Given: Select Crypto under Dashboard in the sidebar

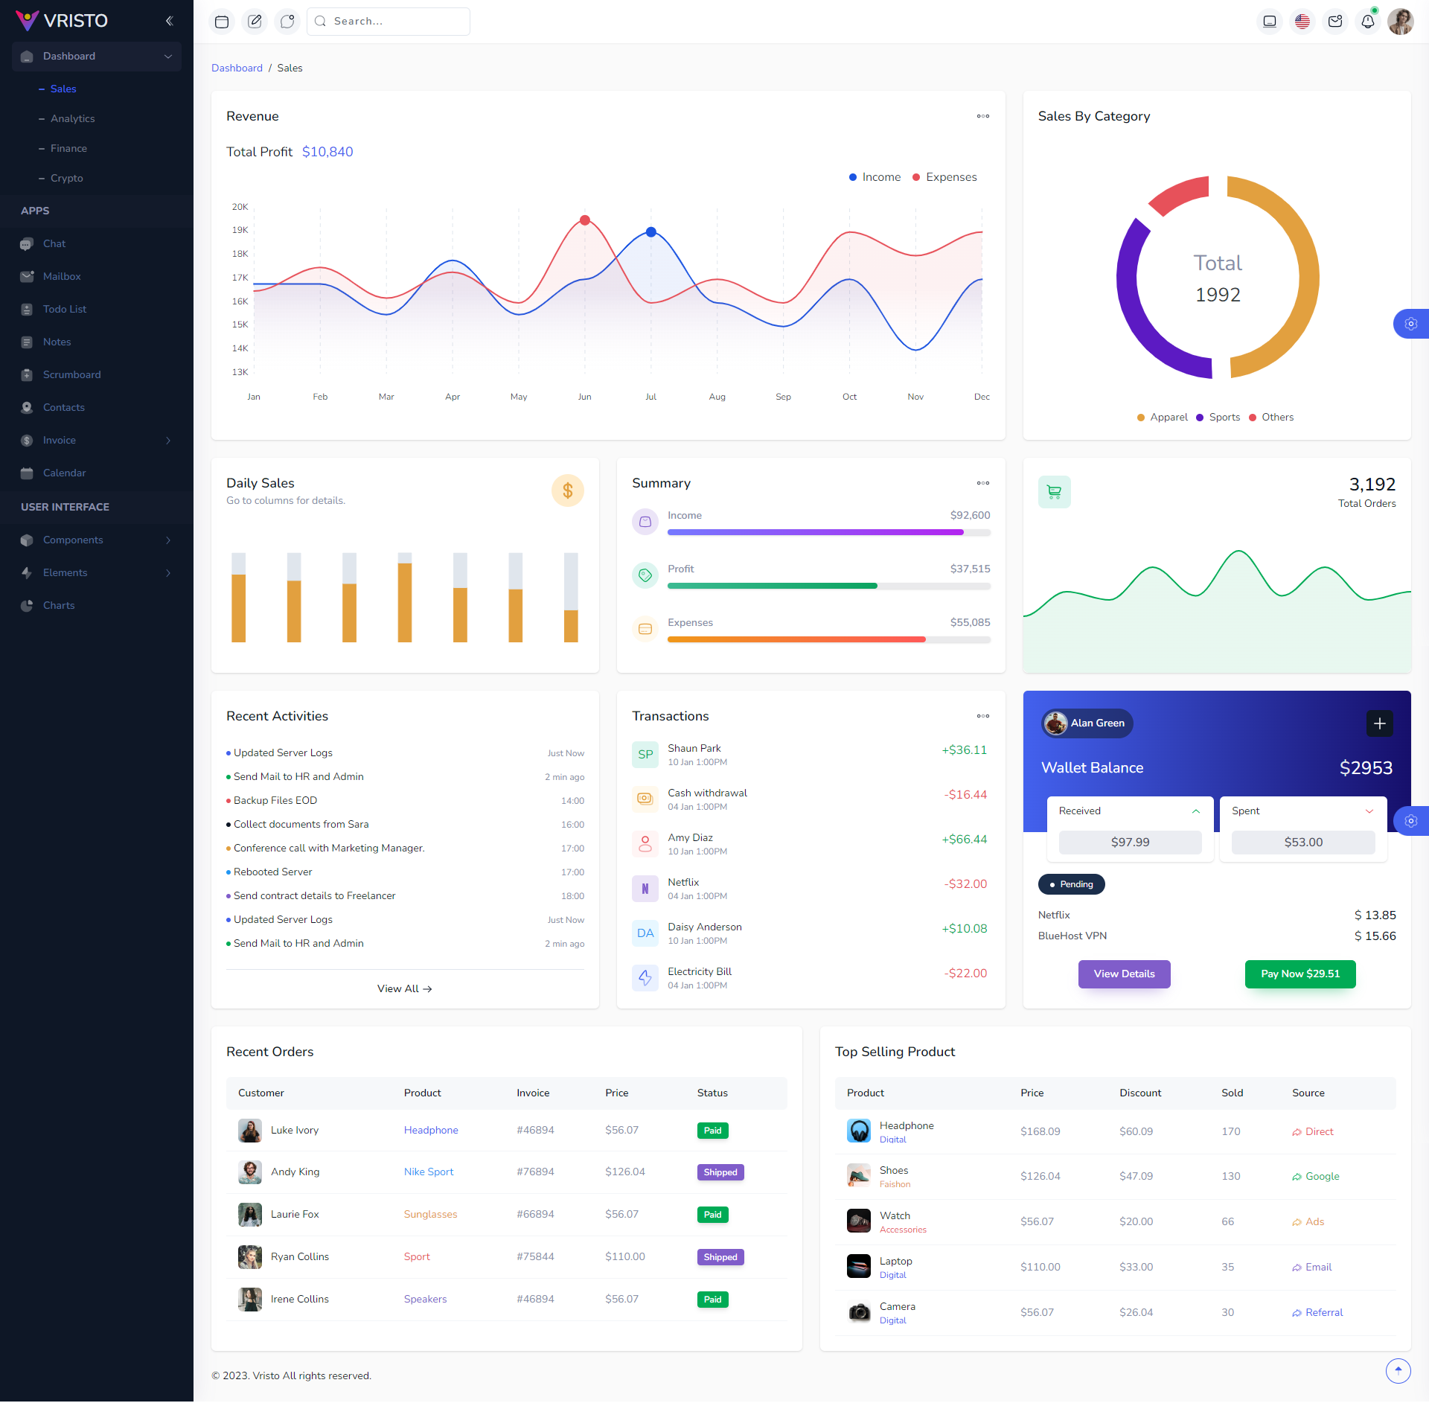Looking at the screenshot, I should (67, 178).
